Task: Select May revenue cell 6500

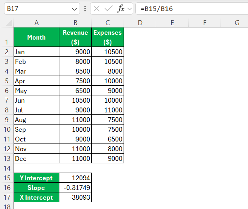Action: click(76, 91)
